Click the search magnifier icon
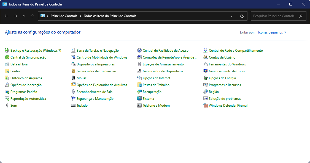This screenshot has height=163, width=310. 301,16
